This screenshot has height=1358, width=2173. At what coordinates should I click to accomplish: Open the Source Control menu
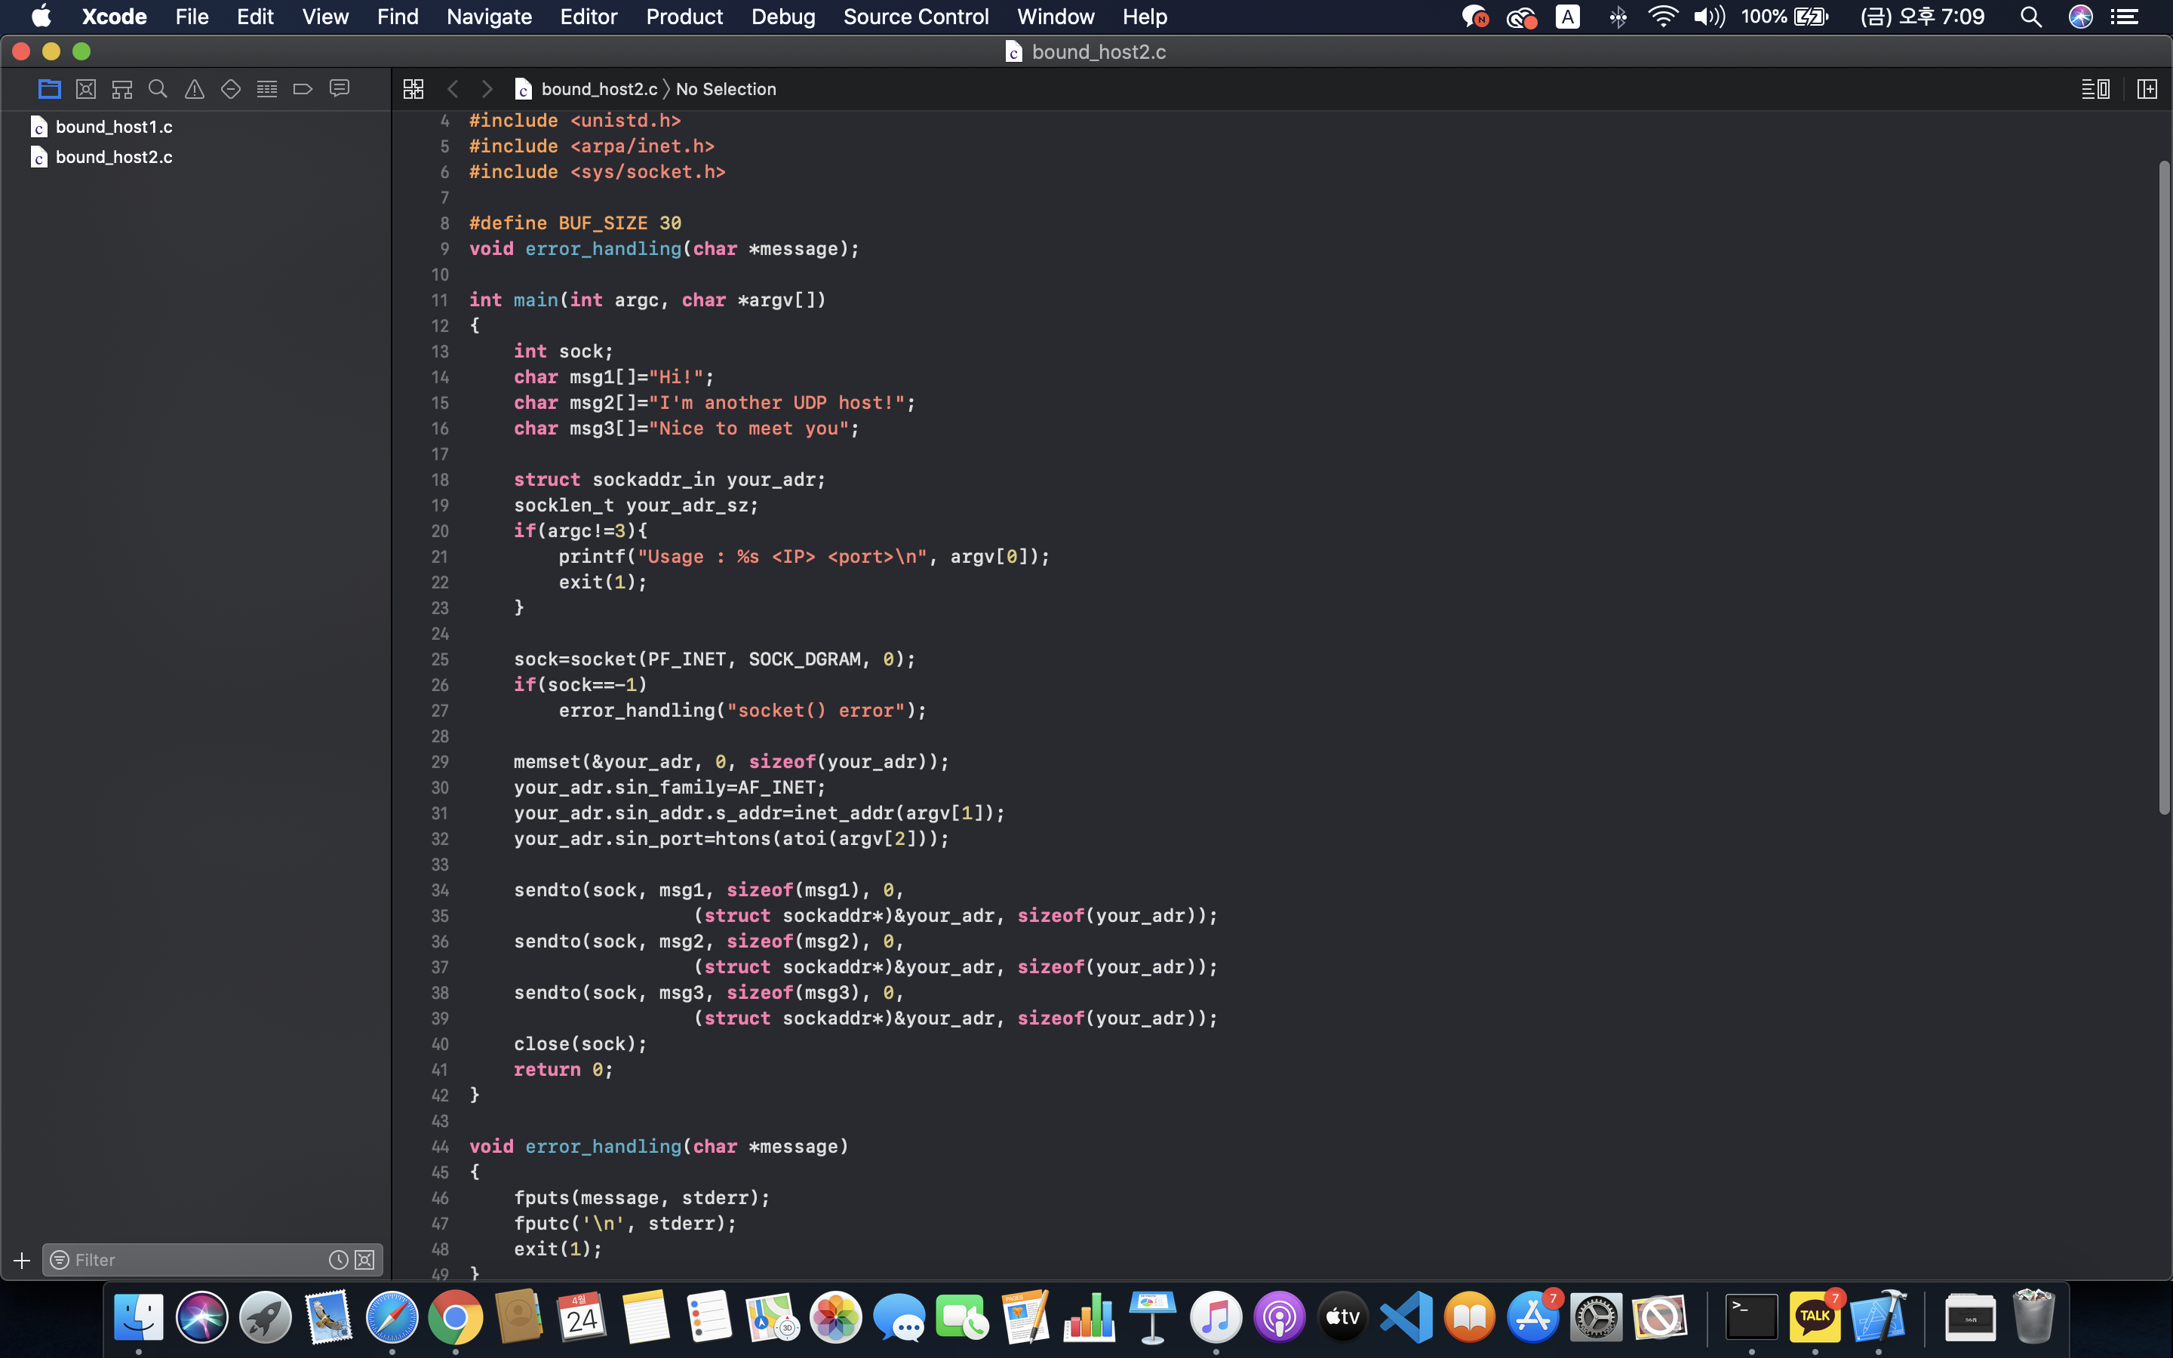point(915,17)
